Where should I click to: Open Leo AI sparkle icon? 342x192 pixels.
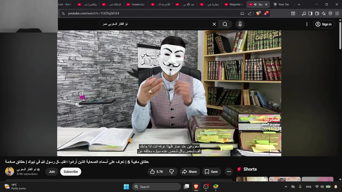324,13
